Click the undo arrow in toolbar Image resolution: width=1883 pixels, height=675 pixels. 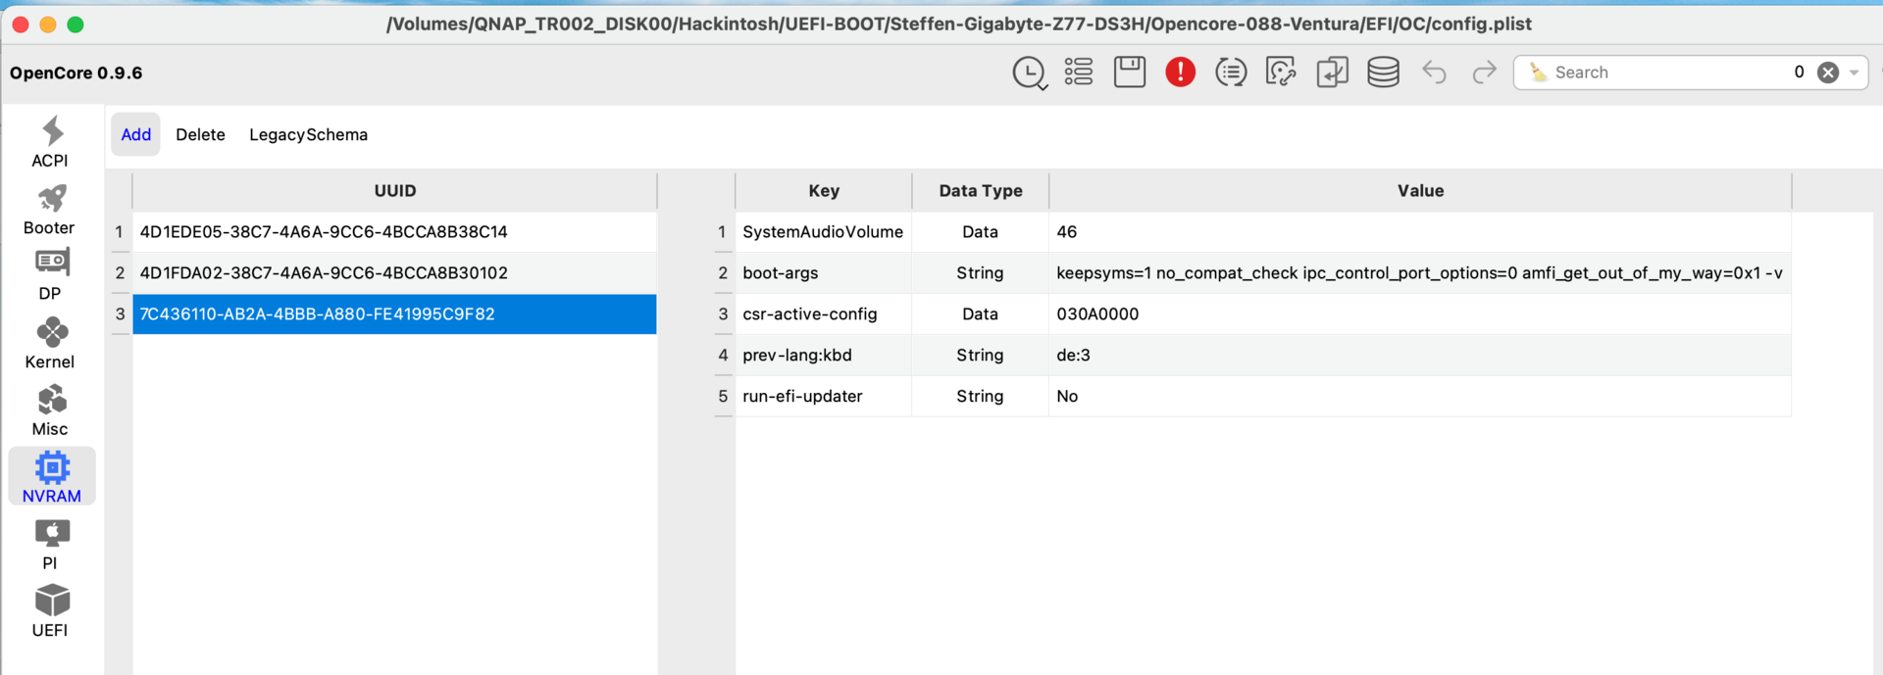1434,72
